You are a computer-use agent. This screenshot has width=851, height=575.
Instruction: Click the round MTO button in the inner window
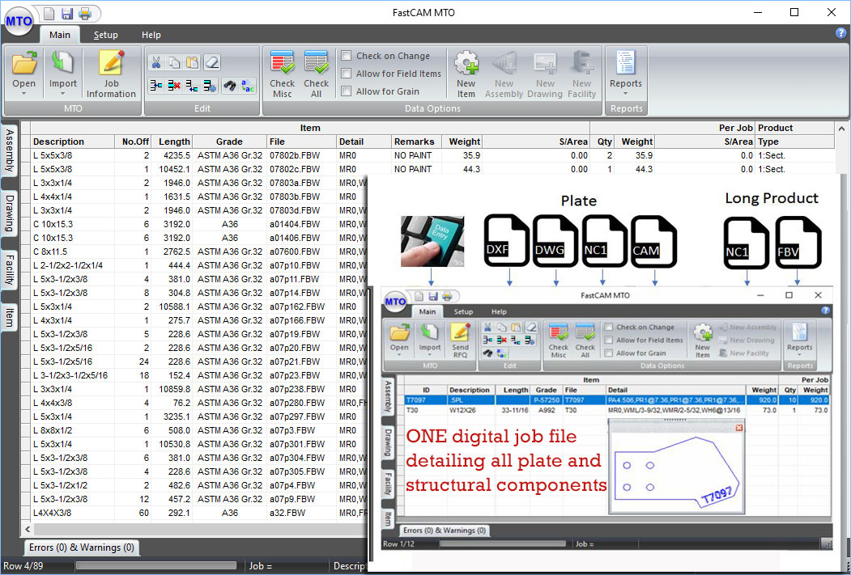coord(395,302)
